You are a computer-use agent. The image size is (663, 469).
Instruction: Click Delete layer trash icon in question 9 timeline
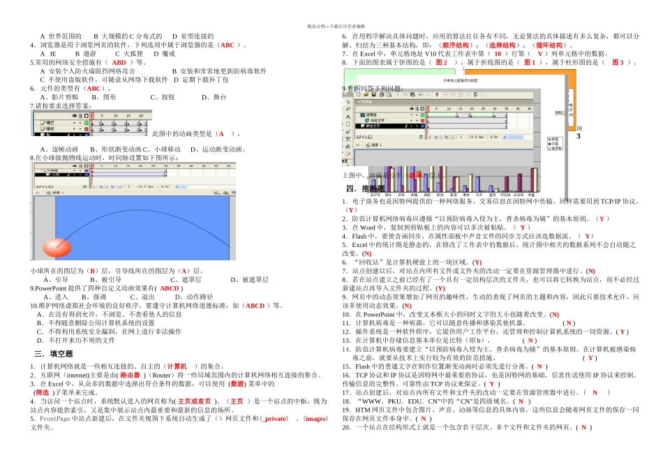pyautogui.click(x=421, y=137)
